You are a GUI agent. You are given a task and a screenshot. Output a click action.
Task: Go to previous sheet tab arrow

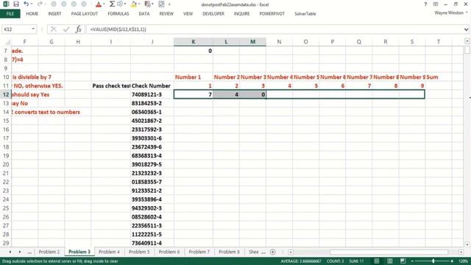point(10,252)
